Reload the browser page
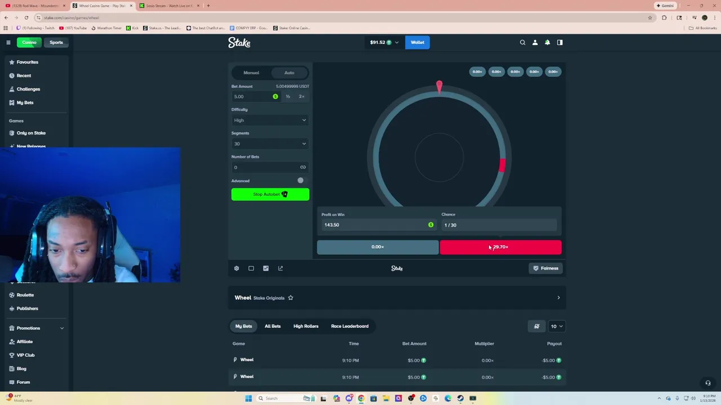The width and height of the screenshot is (721, 405). pyautogui.click(x=26, y=17)
